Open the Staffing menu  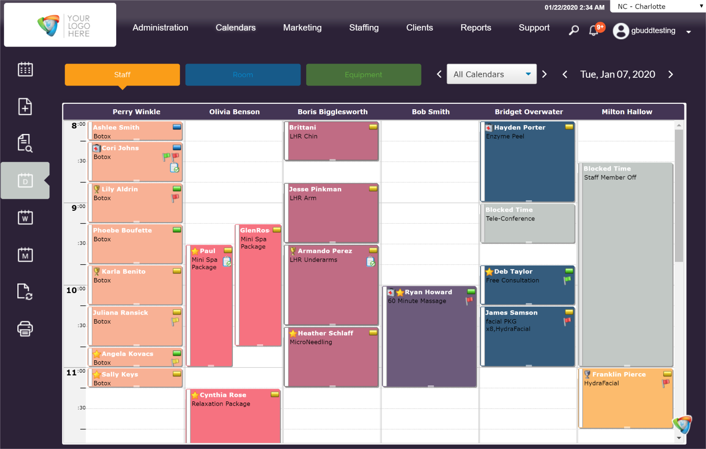[x=364, y=27]
